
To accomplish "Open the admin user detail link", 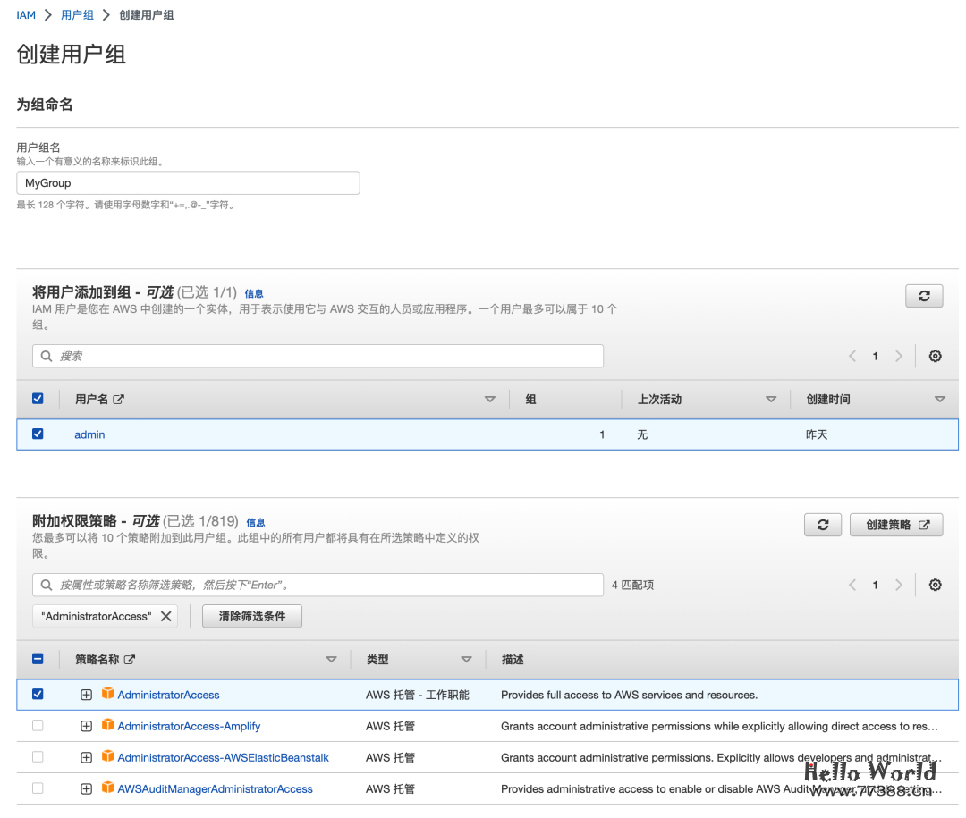I will click(x=89, y=434).
